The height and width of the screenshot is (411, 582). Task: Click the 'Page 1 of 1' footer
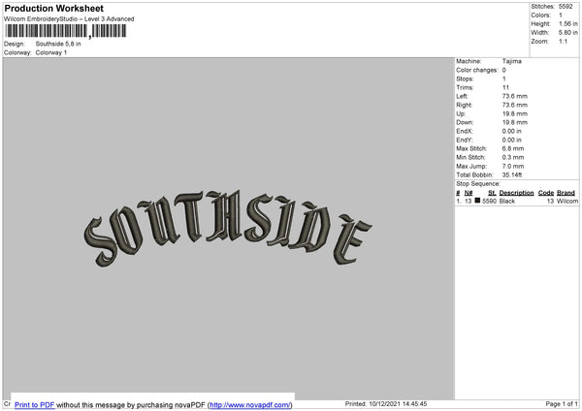(562, 403)
